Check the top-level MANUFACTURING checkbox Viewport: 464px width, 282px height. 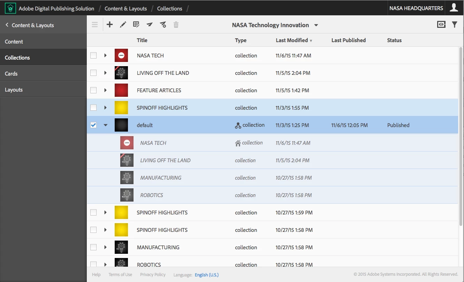coord(93,247)
